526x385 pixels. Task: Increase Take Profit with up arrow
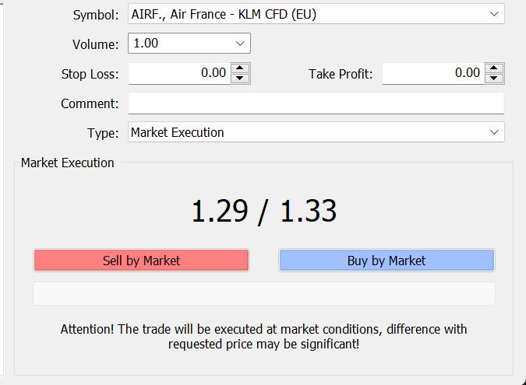(494, 68)
